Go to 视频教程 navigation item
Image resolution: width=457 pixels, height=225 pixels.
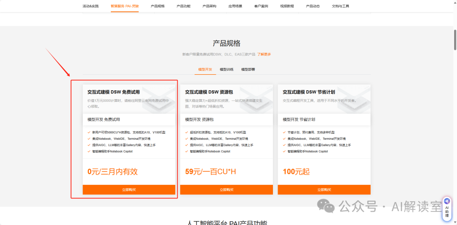287,6
